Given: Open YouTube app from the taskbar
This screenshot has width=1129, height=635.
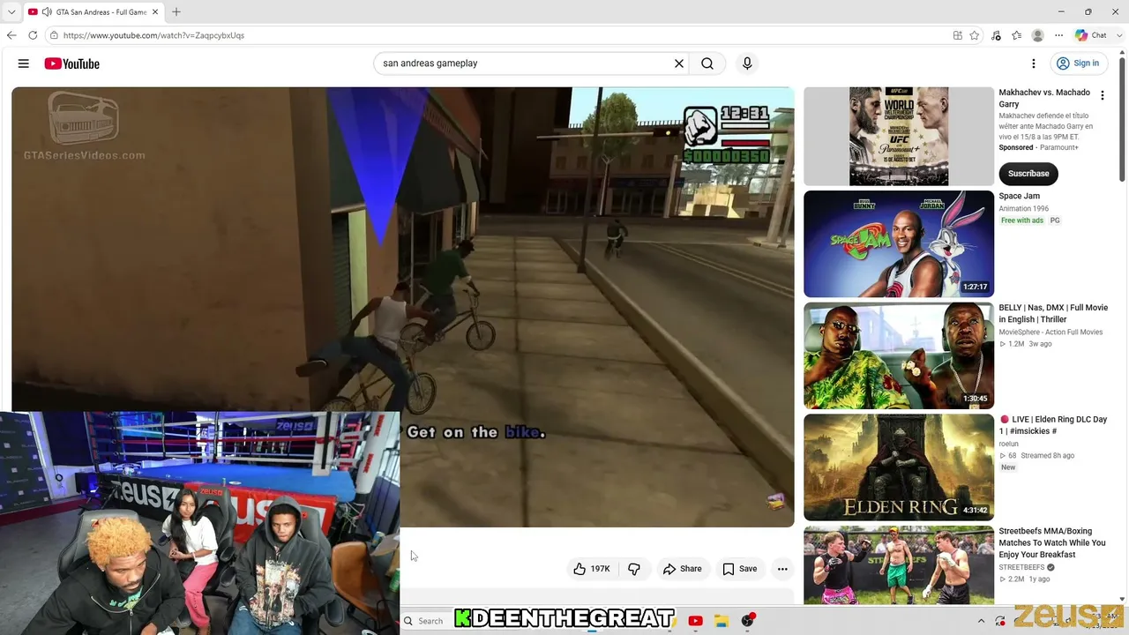Looking at the screenshot, I should pos(695,621).
